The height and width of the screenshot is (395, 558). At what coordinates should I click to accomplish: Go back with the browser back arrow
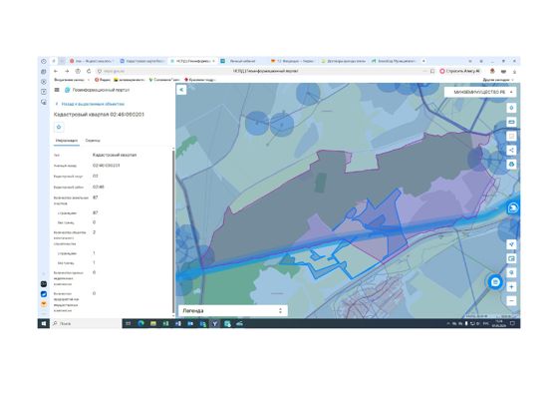pyautogui.click(x=56, y=71)
